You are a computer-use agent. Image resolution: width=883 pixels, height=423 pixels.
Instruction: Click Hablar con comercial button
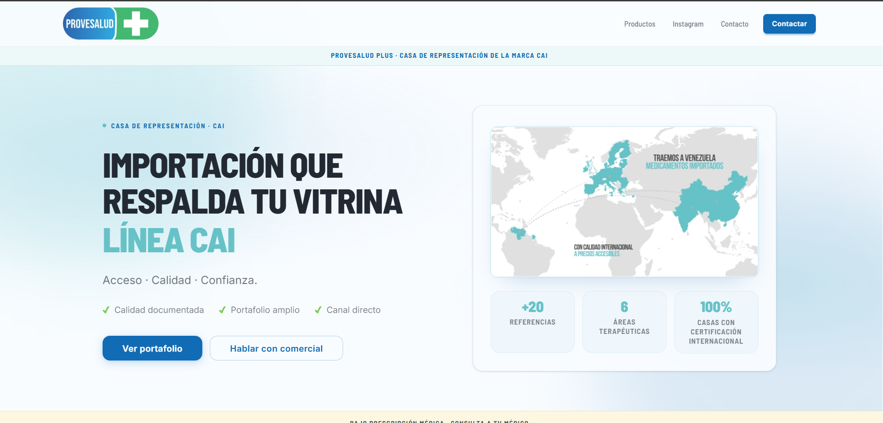click(276, 348)
